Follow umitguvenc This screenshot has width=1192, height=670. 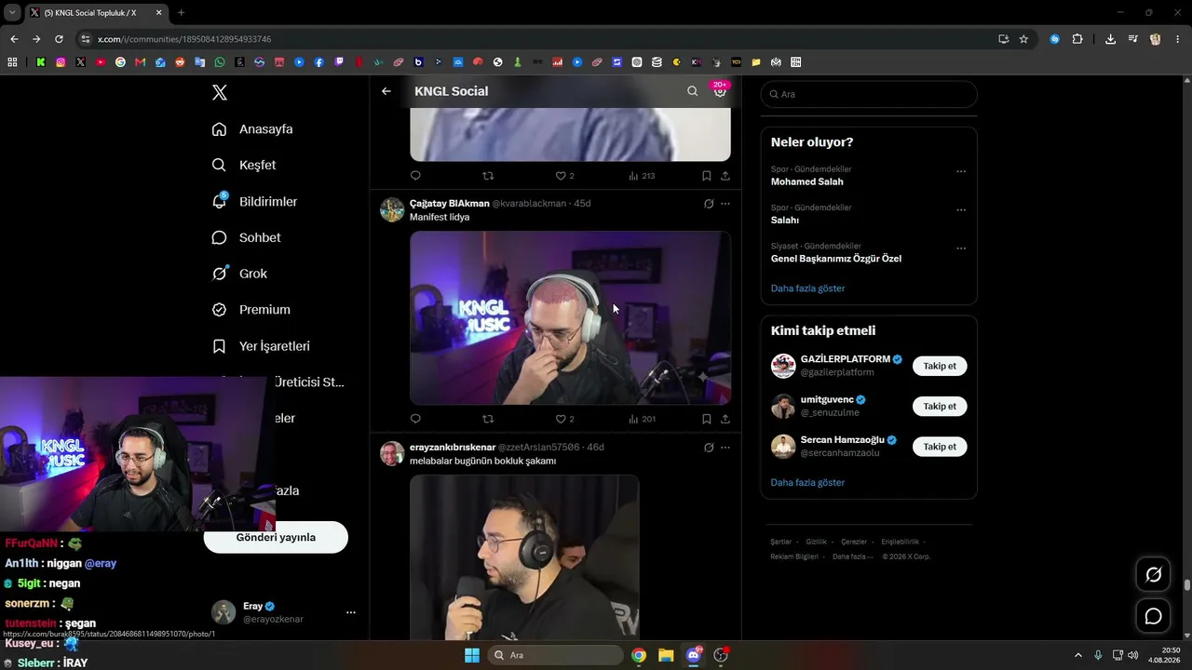coord(940,407)
